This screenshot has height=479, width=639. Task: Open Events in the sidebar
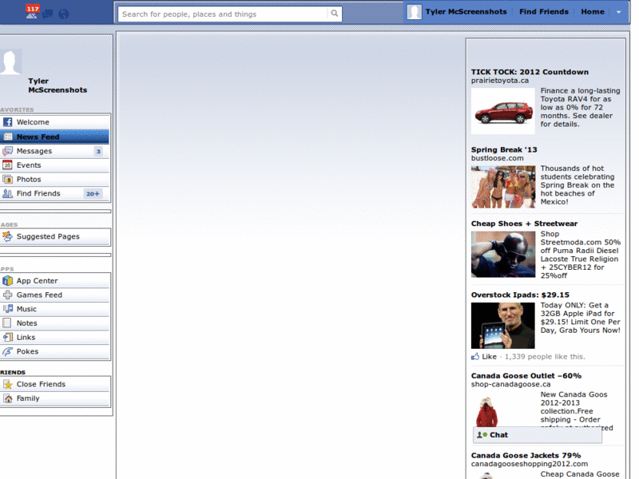pos(55,165)
